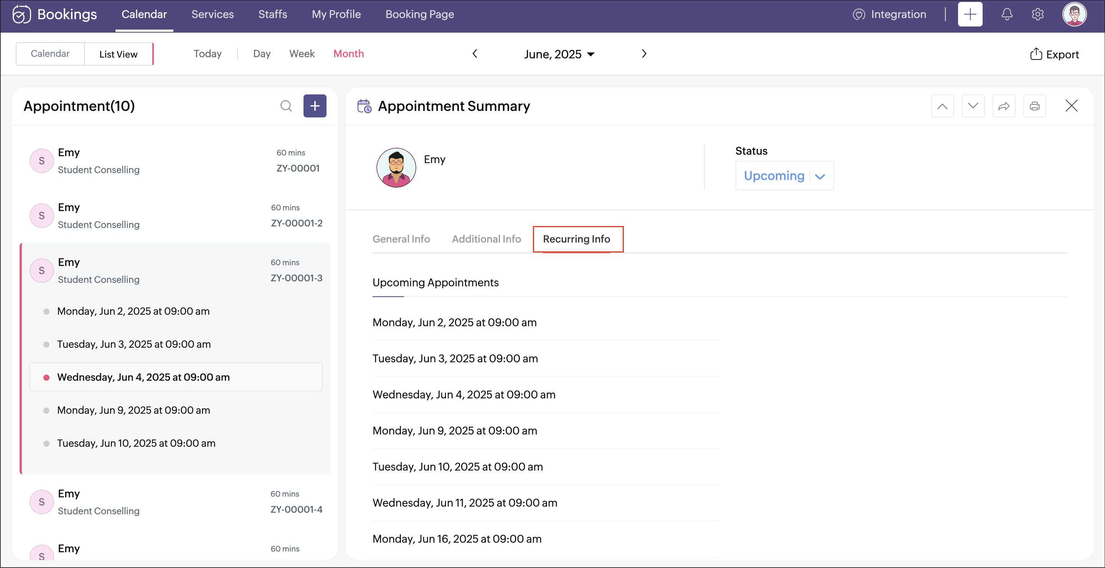Image resolution: width=1105 pixels, height=568 pixels.
Task: Open the Services menu
Action: click(x=212, y=15)
